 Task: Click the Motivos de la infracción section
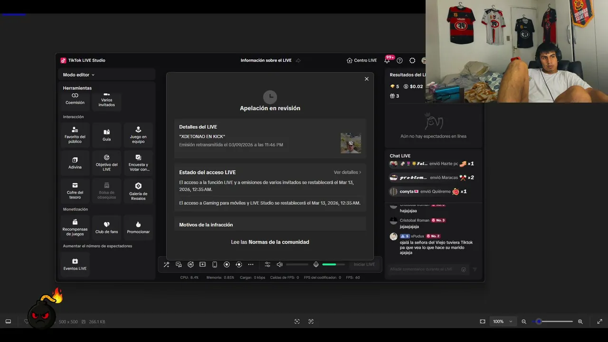coord(270,224)
